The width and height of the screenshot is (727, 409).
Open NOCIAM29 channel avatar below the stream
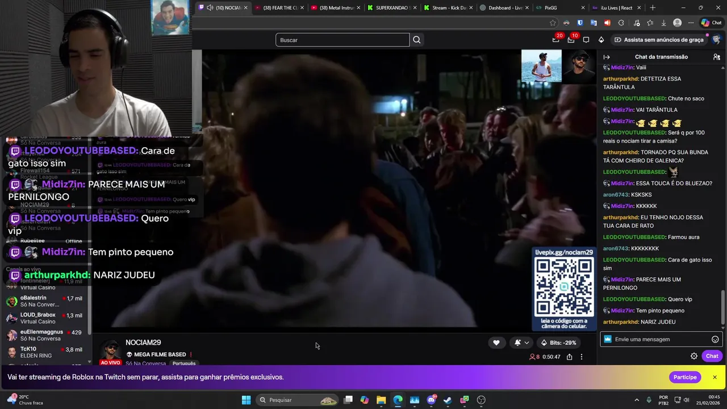110,350
